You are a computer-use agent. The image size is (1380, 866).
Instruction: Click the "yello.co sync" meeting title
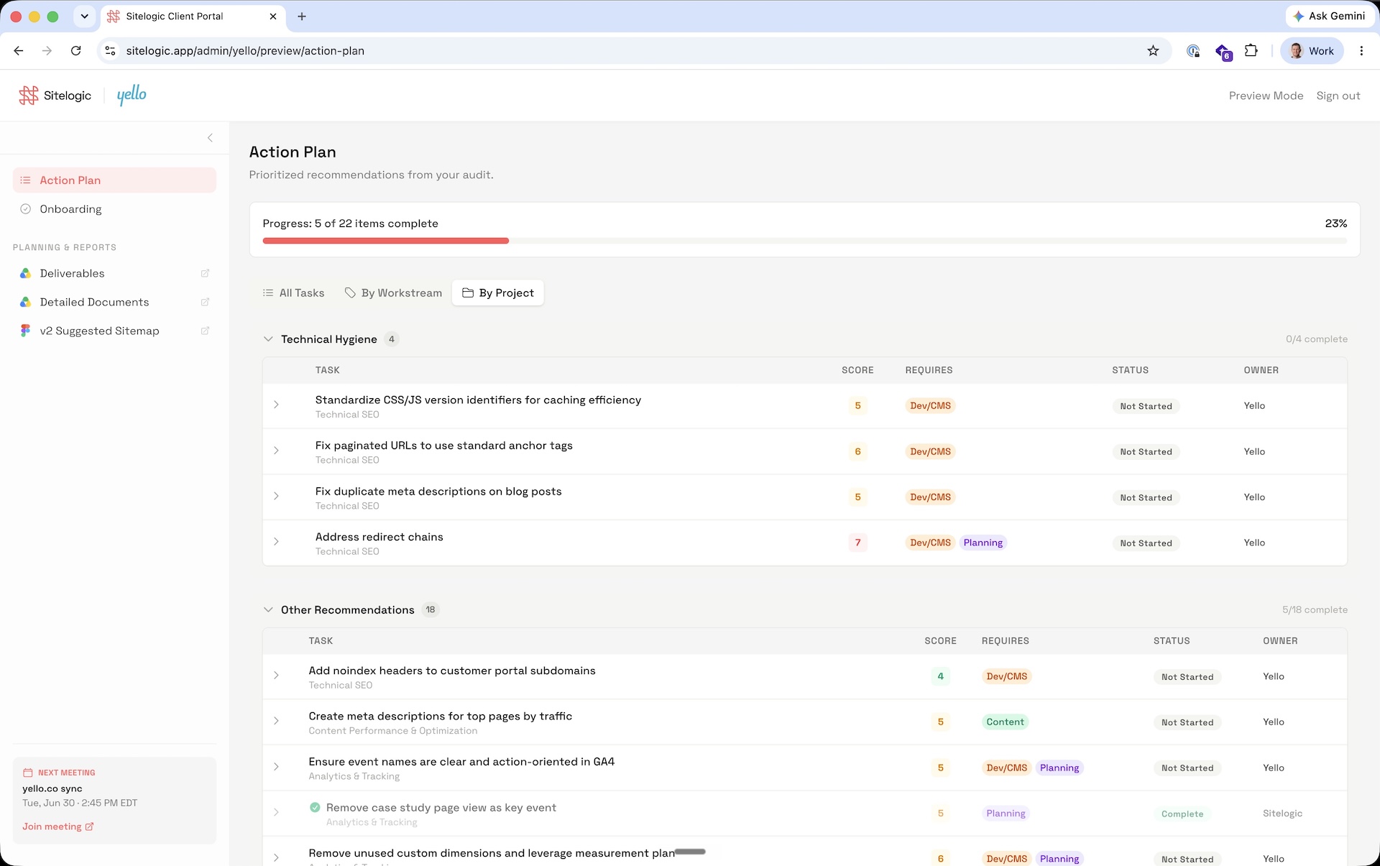tap(52, 788)
